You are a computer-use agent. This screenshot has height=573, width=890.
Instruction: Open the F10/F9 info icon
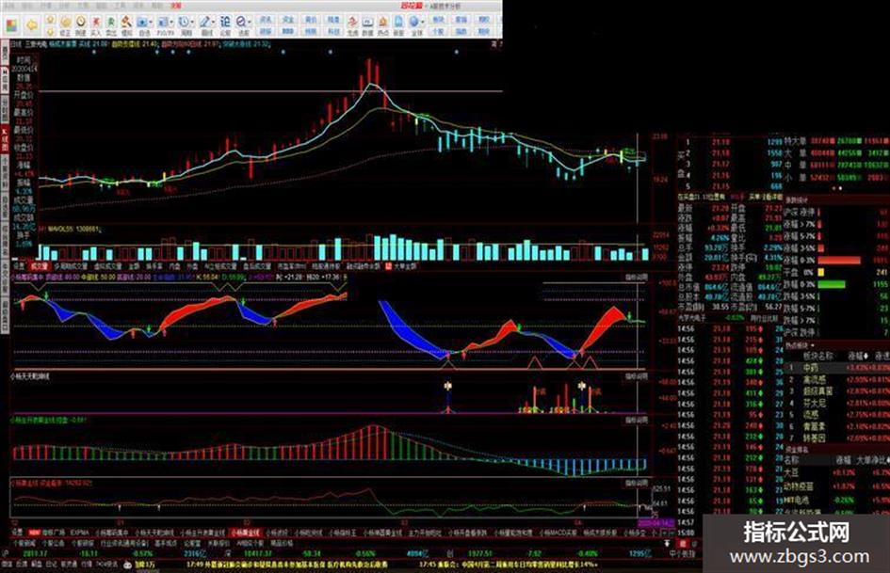coord(163,26)
